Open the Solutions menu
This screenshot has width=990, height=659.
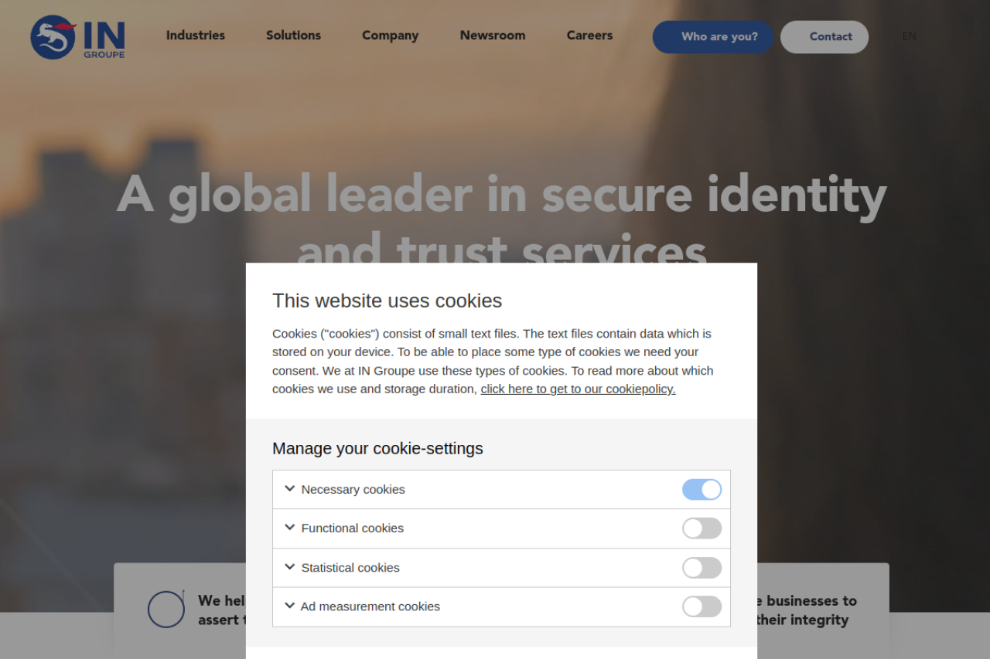(293, 36)
